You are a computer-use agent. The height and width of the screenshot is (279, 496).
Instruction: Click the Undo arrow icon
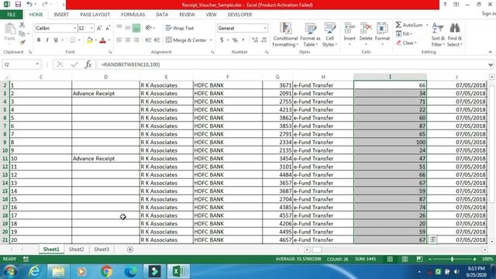tap(29, 5)
